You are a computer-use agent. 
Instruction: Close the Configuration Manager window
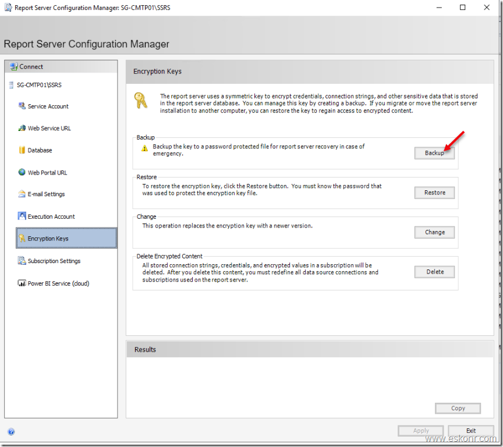tap(487, 8)
